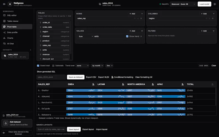Image resolution: width=219 pixels, height=137 pixels.
Task: Expand the Columns add dropdown chevron
Action: pyautogui.click(x=214, y=14)
